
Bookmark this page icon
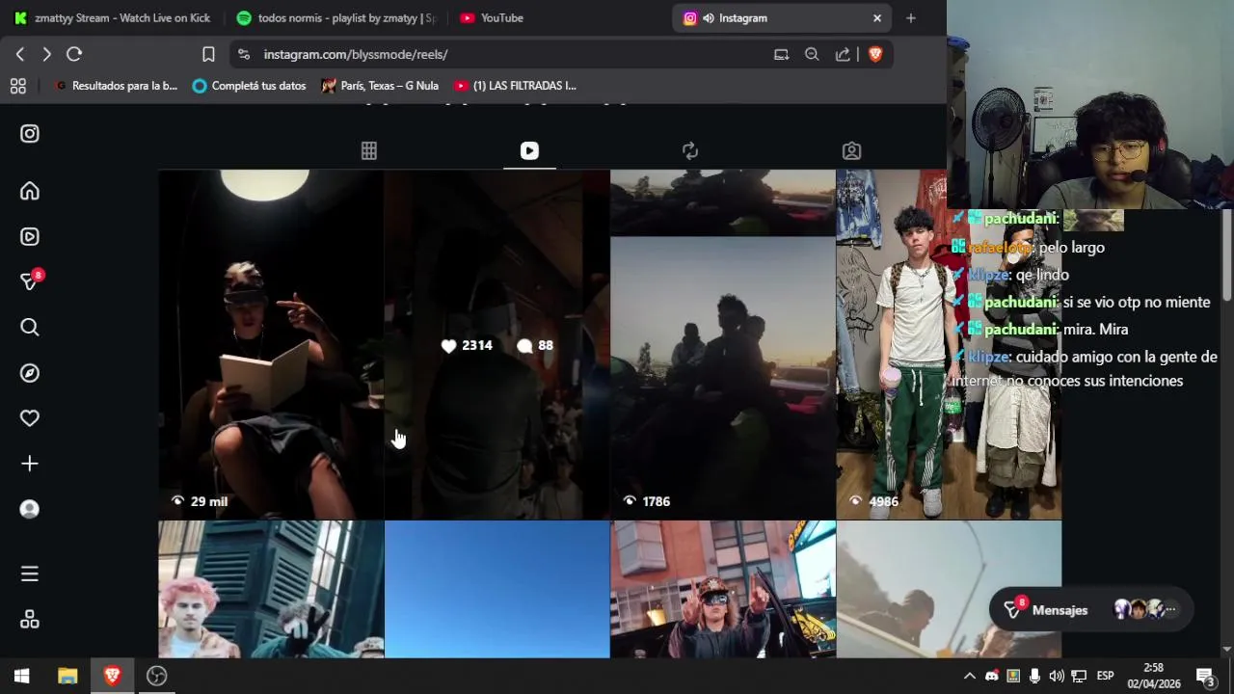click(208, 54)
